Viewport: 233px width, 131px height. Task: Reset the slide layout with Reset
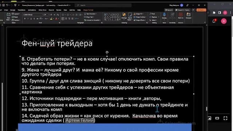click(x=15, y=17)
